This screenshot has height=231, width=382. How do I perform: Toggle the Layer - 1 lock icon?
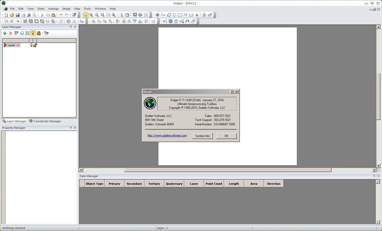click(x=35, y=45)
